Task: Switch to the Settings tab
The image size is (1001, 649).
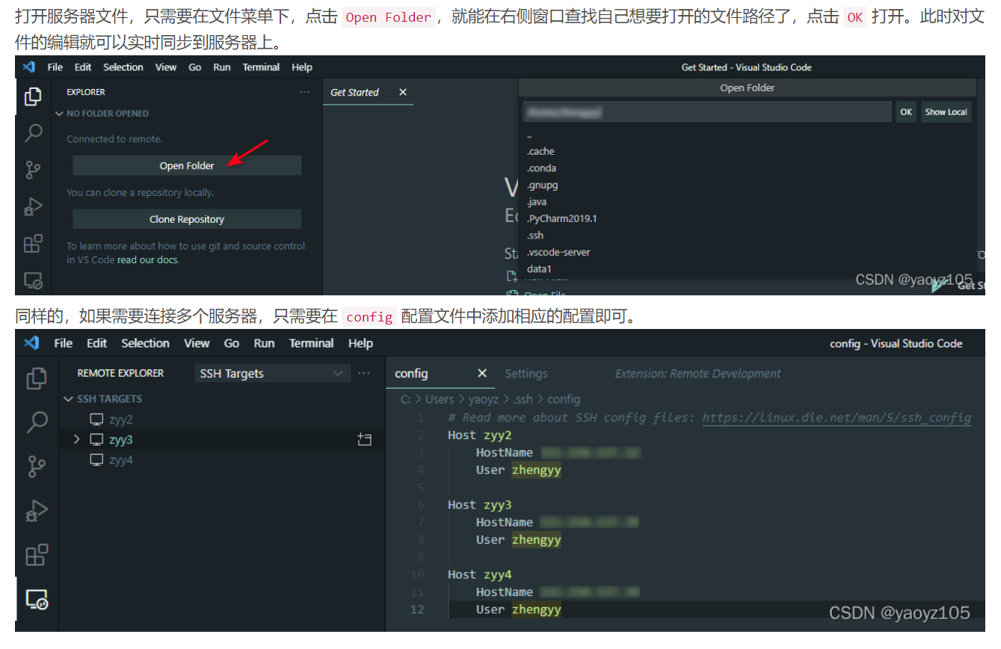Action: pos(526,373)
